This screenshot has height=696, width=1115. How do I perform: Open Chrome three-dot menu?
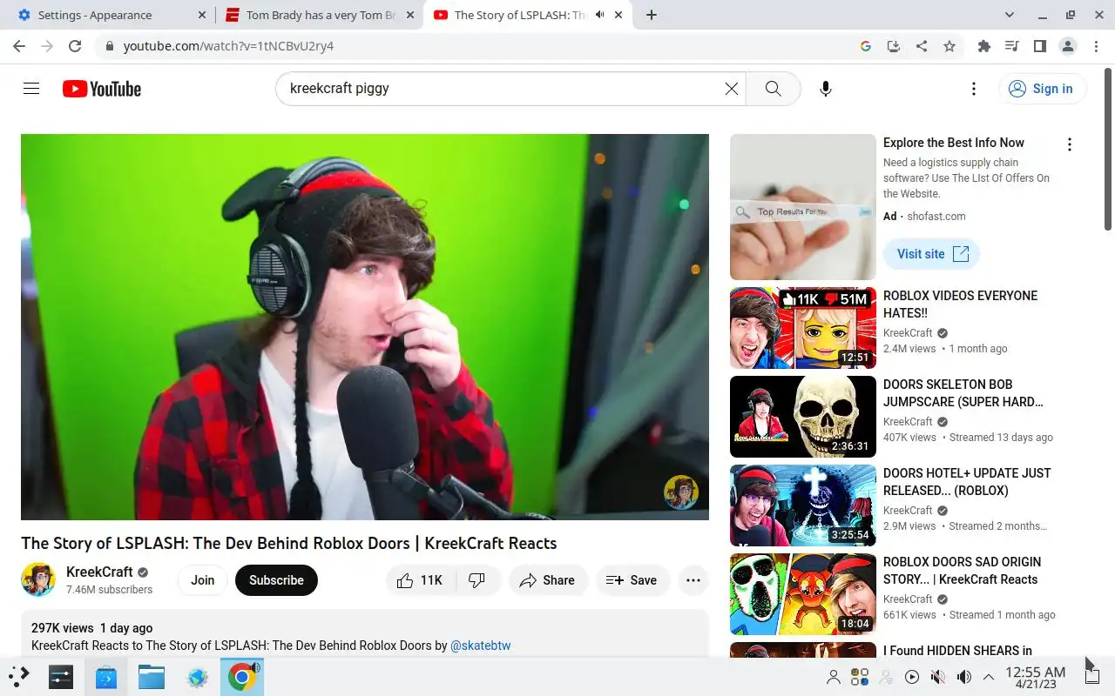(1096, 46)
